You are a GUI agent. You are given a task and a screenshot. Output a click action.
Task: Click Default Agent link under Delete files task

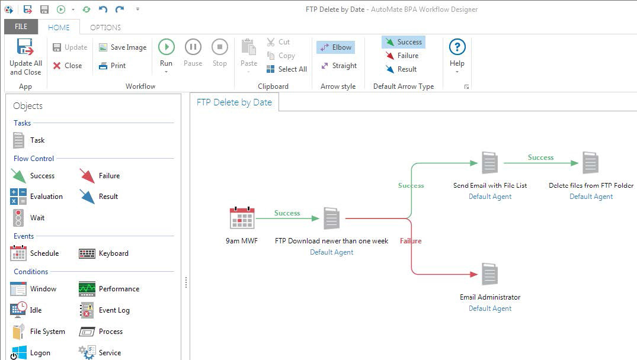591,197
